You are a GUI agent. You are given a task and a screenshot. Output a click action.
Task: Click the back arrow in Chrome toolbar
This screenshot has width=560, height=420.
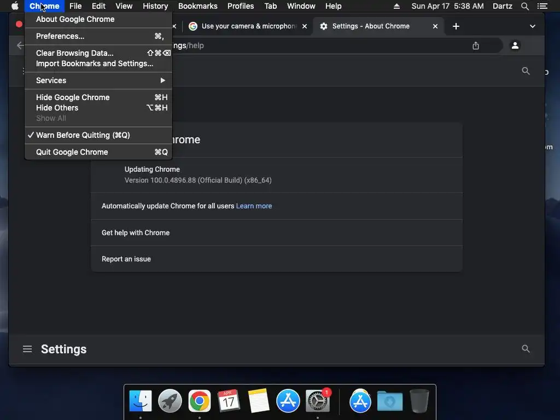[x=20, y=45]
